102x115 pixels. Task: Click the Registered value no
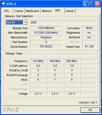[x=89, y=33]
